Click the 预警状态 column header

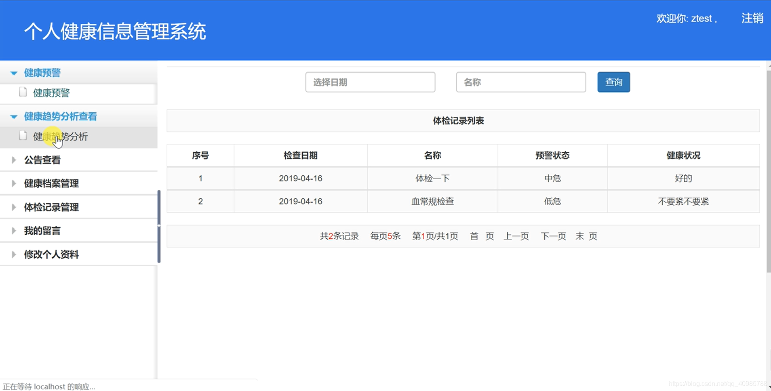pyautogui.click(x=552, y=156)
